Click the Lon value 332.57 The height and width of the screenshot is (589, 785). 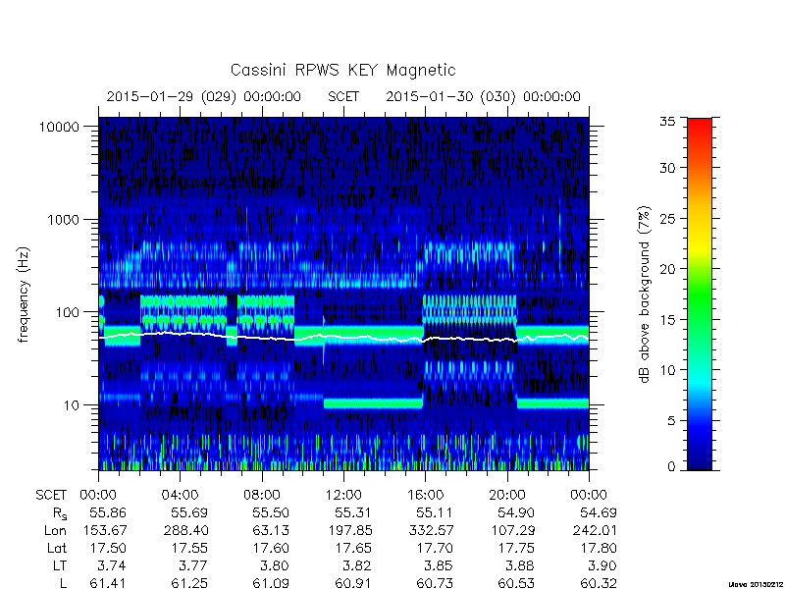(431, 530)
